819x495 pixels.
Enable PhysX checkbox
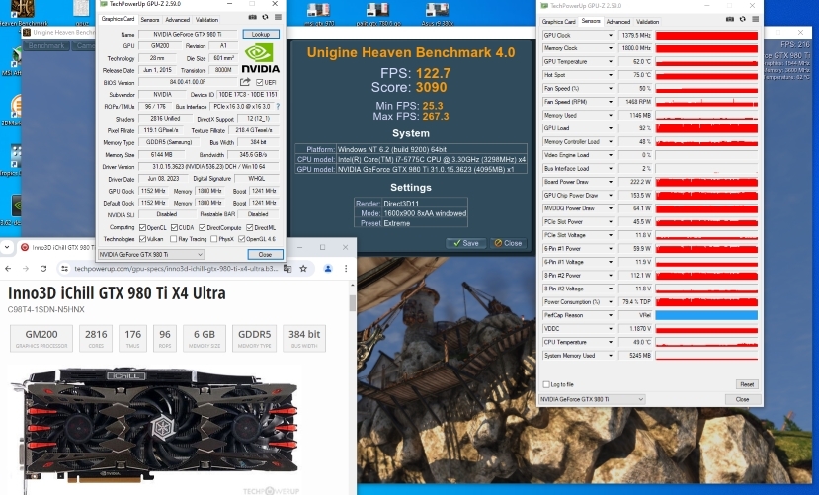(214, 239)
